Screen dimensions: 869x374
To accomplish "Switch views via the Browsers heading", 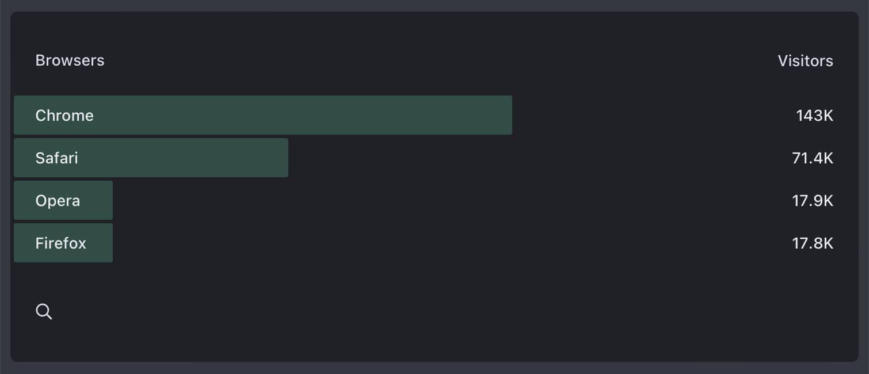I will [70, 60].
